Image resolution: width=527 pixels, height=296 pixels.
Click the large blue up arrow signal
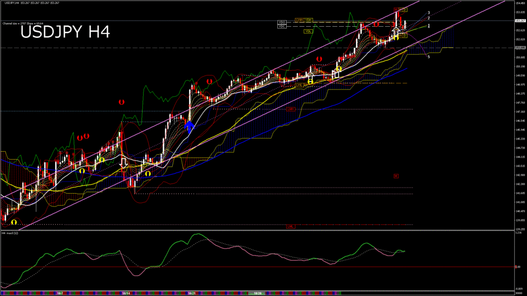(189, 127)
